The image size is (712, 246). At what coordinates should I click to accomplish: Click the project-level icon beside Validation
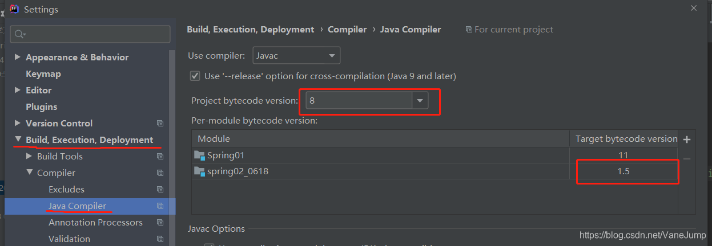coord(160,239)
